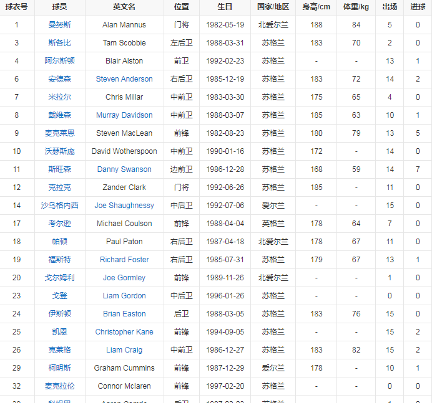
Task: Click the 柯明斯 player link
Action: tap(60, 368)
